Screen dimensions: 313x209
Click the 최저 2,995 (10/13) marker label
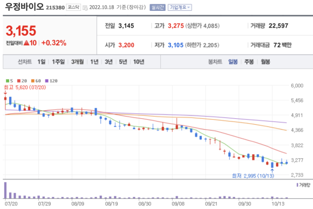[x=253, y=176]
